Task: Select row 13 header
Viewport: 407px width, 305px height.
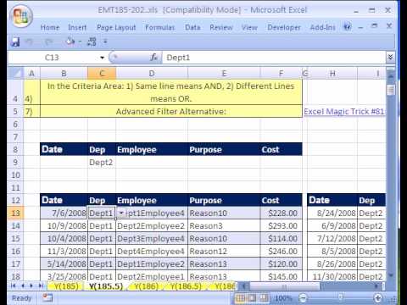Action: [15, 213]
